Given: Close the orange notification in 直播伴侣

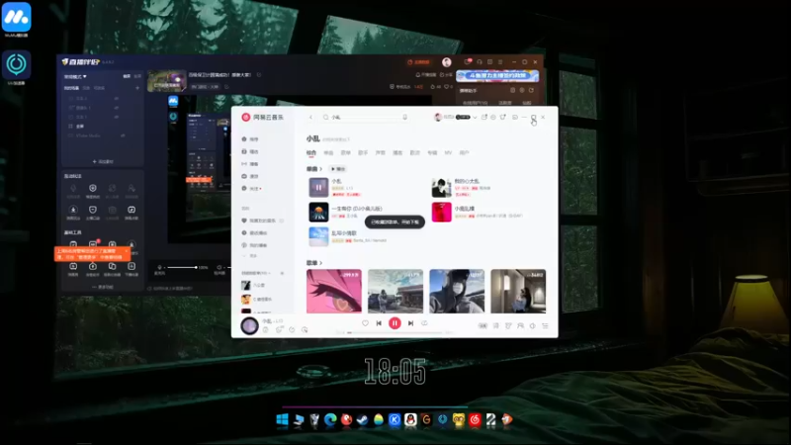Looking at the screenshot, I should [x=127, y=251].
